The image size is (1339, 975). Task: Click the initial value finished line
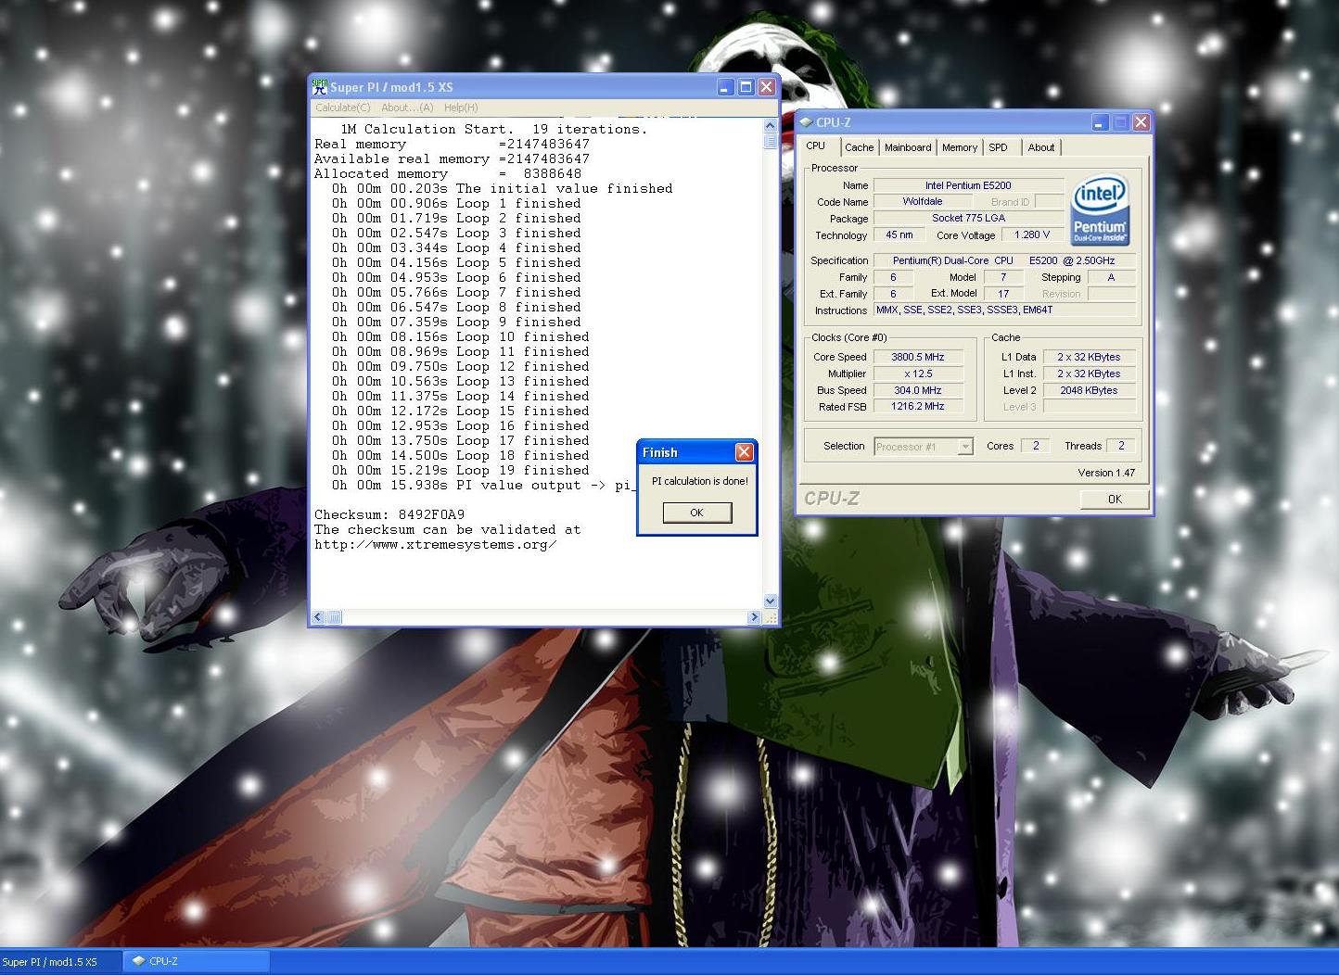tap(503, 189)
